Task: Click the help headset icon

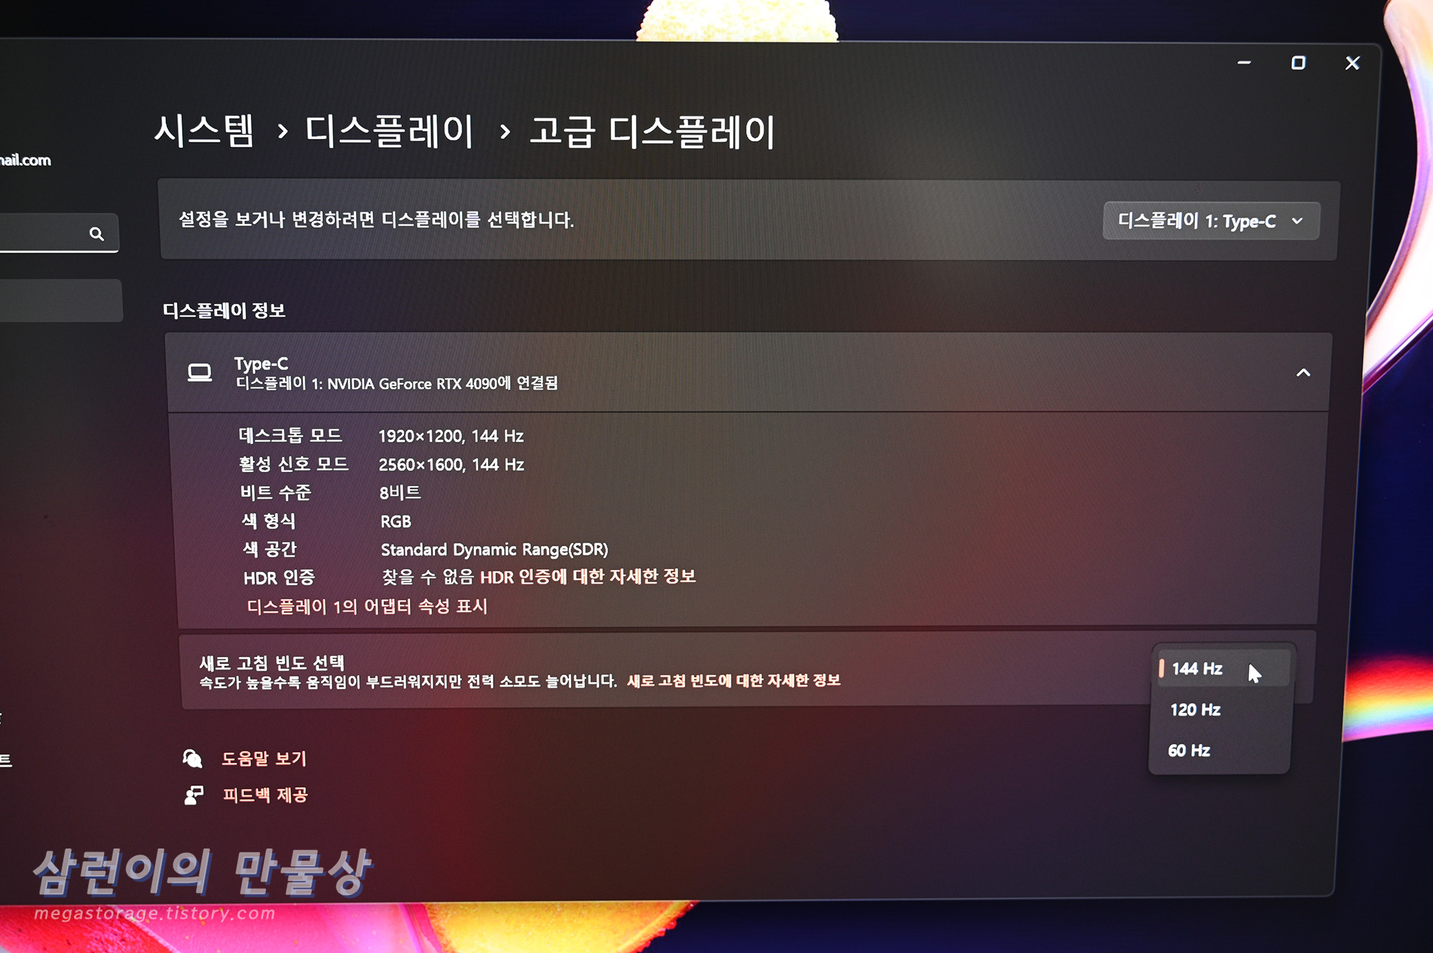Action: (192, 758)
